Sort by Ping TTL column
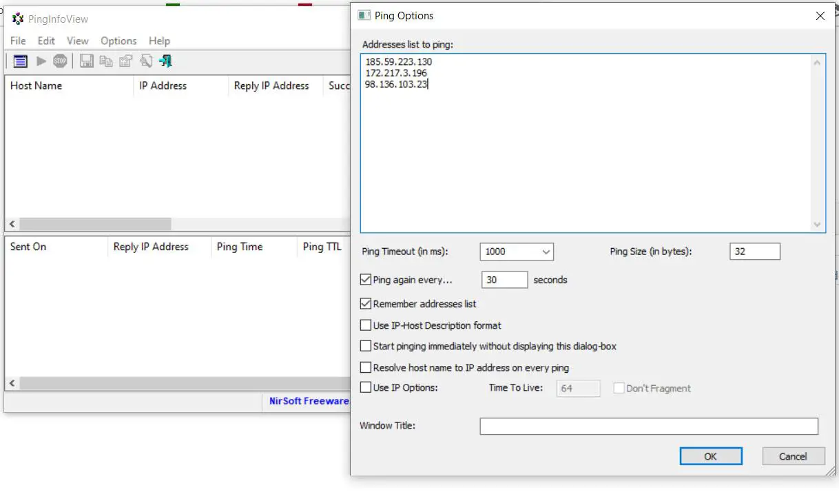 pos(324,247)
